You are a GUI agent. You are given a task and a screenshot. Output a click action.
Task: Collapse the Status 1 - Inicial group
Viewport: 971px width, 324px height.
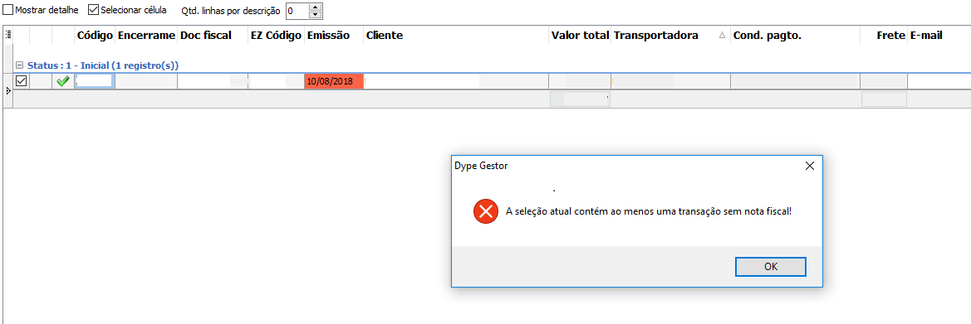[19, 65]
